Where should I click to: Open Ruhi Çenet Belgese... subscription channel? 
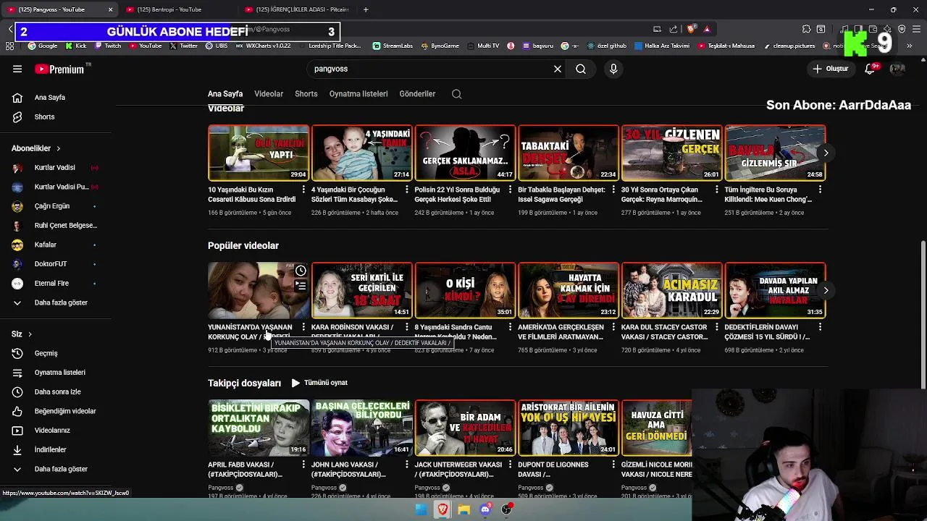pos(55,225)
